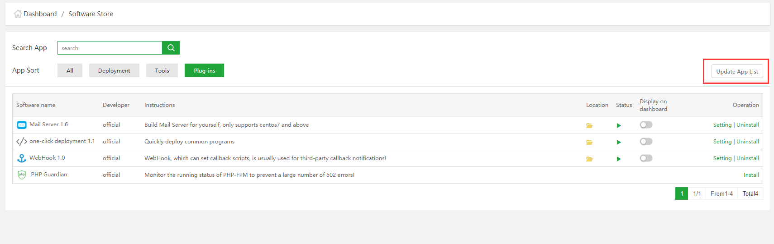The height and width of the screenshot is (244, 774).
Task: Open WebHook folder location icon
Action: pyautogui.click(x=589, y=159)
